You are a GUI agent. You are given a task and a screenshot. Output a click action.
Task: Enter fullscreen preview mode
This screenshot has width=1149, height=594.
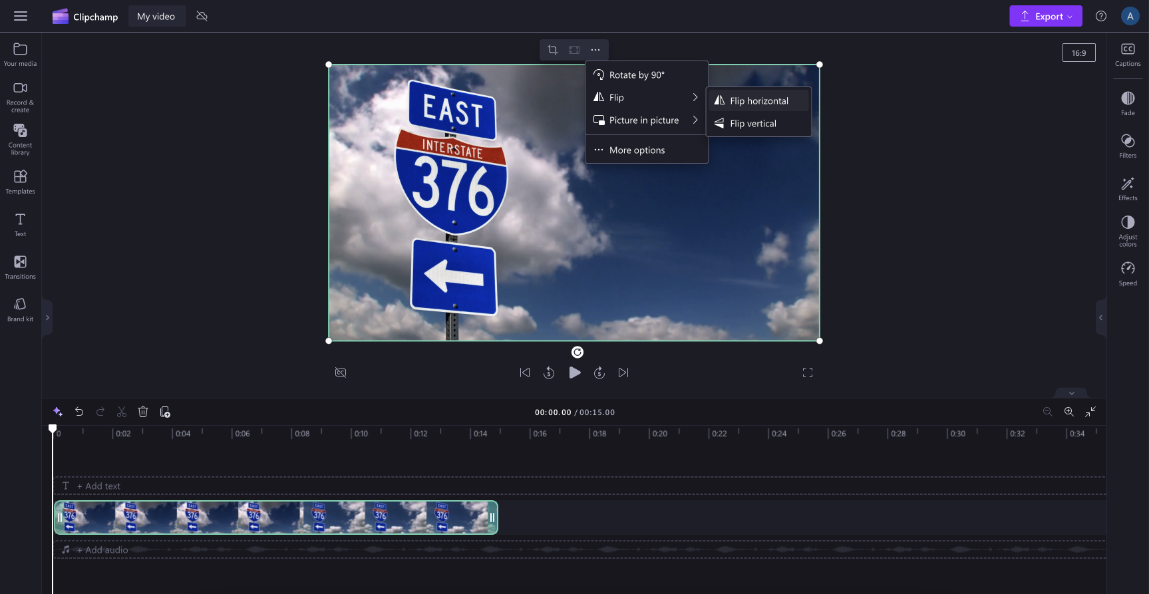(x=808, y=372)
